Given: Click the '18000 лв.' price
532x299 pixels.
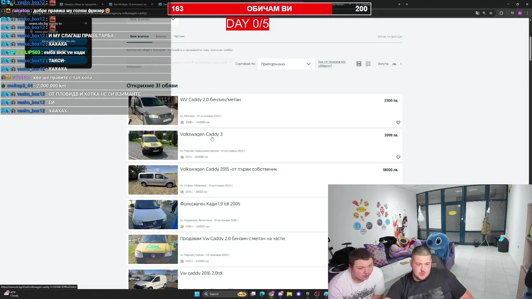Looking at the screenshot, I should pos(390,170).
